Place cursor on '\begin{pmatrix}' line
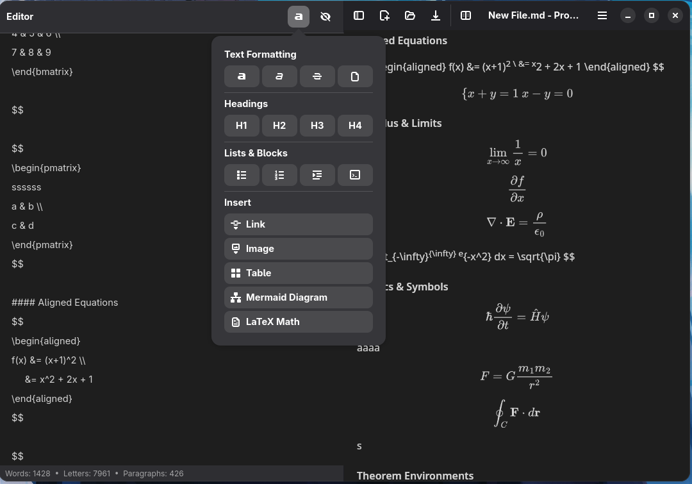 pos(46,168)
